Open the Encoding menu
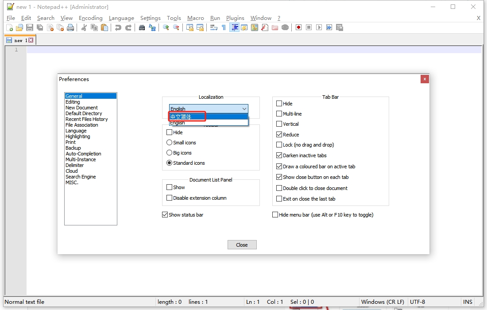This screenshot has height=310, width=487. (91, 18)
